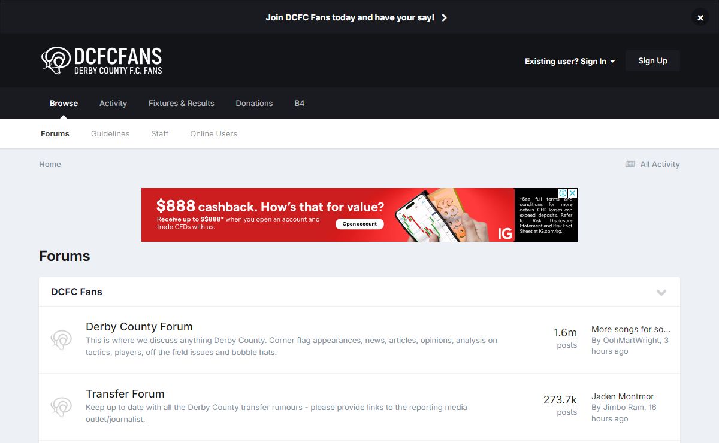View OohMartWright's profile
719x443 pixels.
pyautogui.click(x=632, y=340)
